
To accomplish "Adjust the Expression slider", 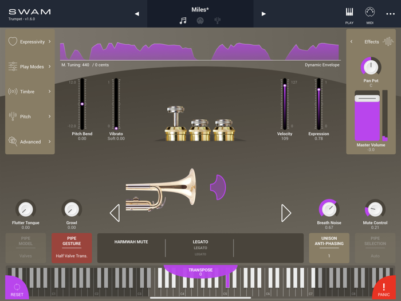I will coord(319,104).
